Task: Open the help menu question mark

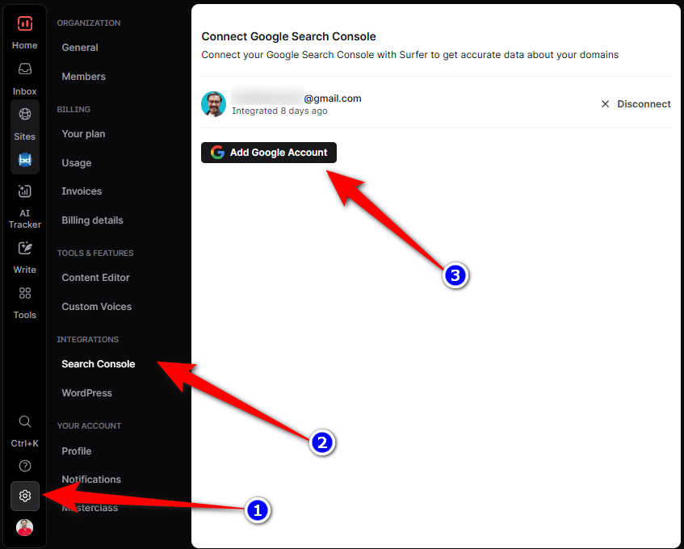Action: pyautogui.click(x=24, y=466)
